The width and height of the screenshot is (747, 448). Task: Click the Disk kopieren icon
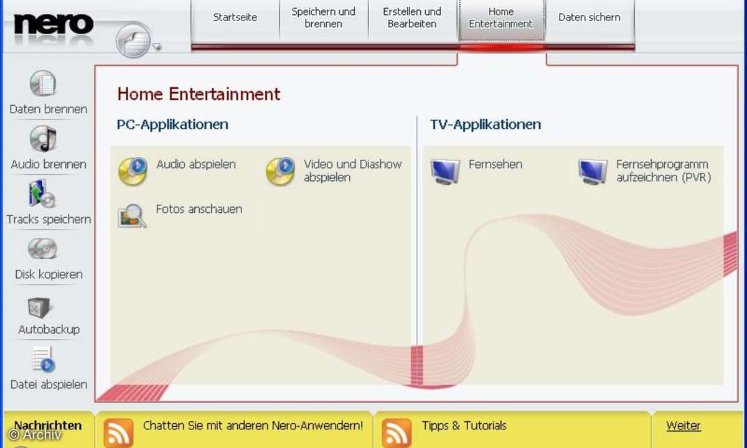(x=42, y=250)
